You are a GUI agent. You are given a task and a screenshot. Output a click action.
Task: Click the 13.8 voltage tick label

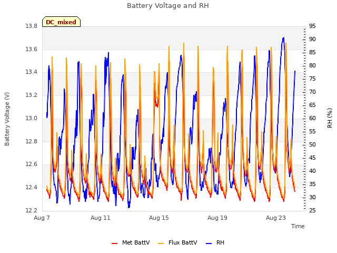32,26
